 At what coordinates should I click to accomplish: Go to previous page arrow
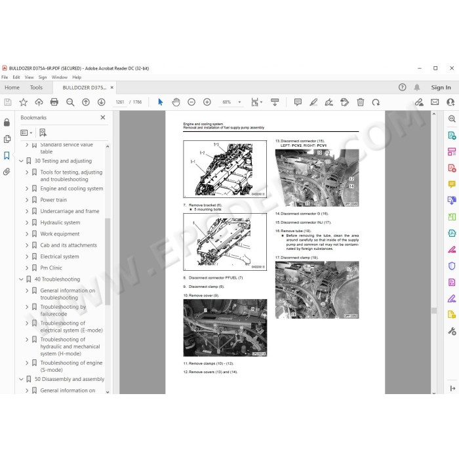(x=86, y=102)
